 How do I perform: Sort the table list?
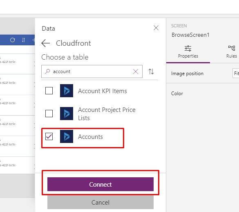151,71
